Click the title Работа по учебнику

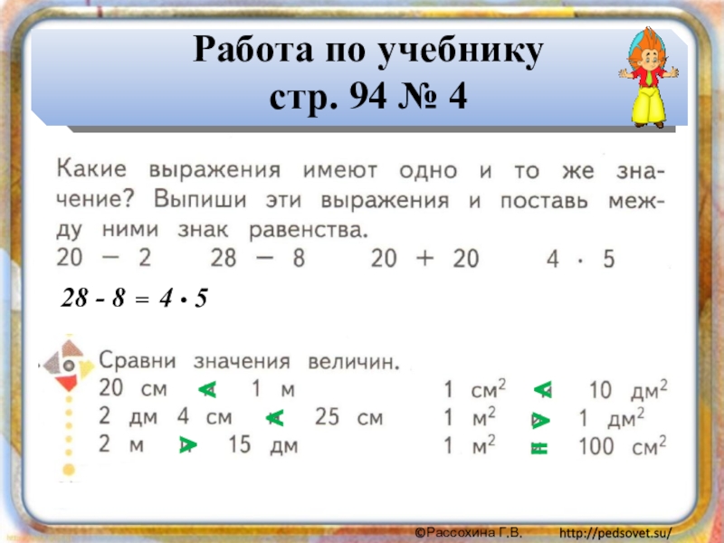(368, 50)
